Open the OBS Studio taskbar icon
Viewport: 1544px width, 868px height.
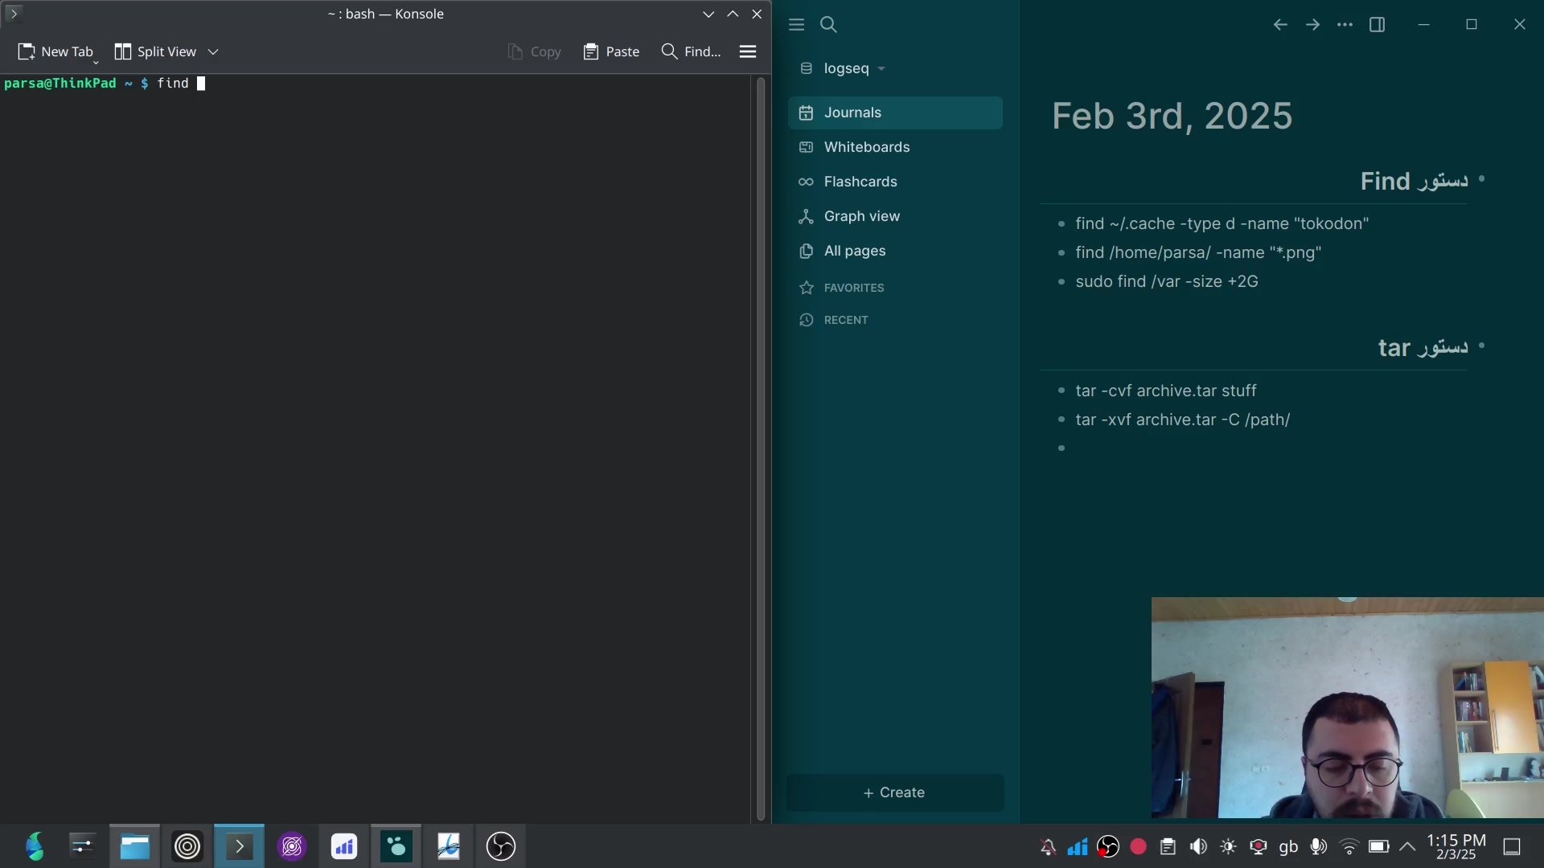tap(500, 846)
